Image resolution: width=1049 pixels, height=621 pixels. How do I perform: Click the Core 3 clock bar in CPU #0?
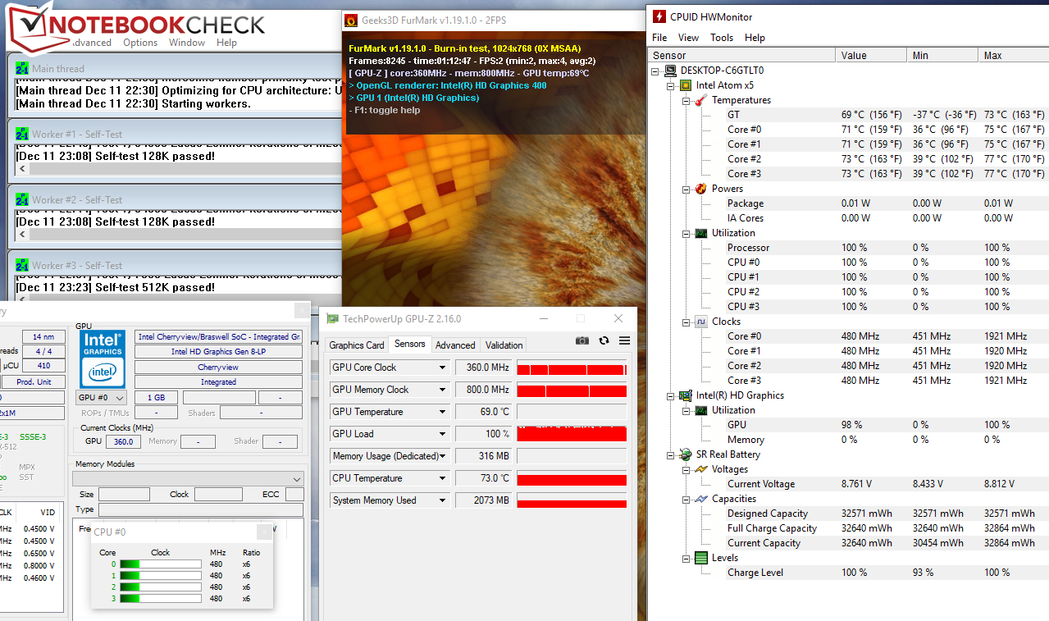160,598
